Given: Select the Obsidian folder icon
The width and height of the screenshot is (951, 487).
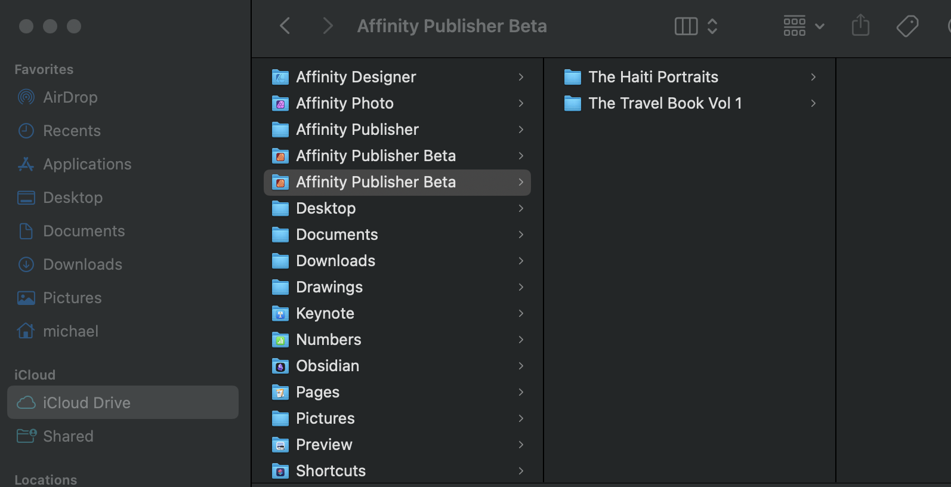Looking at the screenshot, I should 280,366.
